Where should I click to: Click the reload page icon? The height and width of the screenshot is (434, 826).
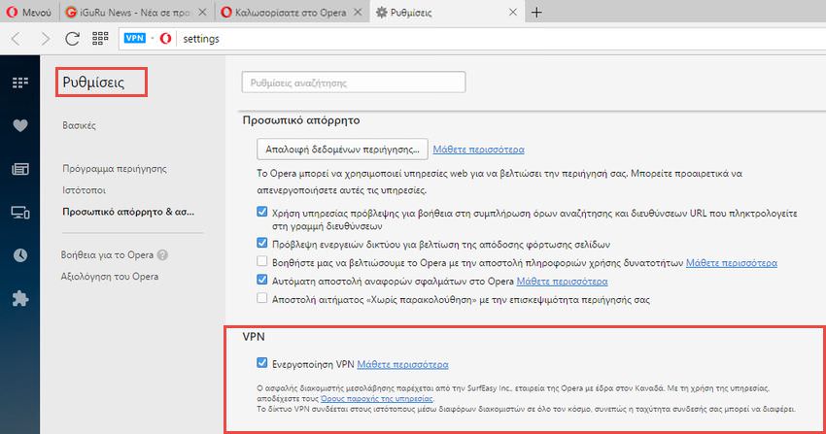point(72,39)
